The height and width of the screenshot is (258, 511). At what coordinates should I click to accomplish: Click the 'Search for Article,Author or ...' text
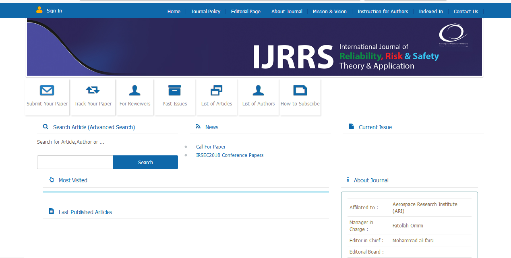pos(71,142)
